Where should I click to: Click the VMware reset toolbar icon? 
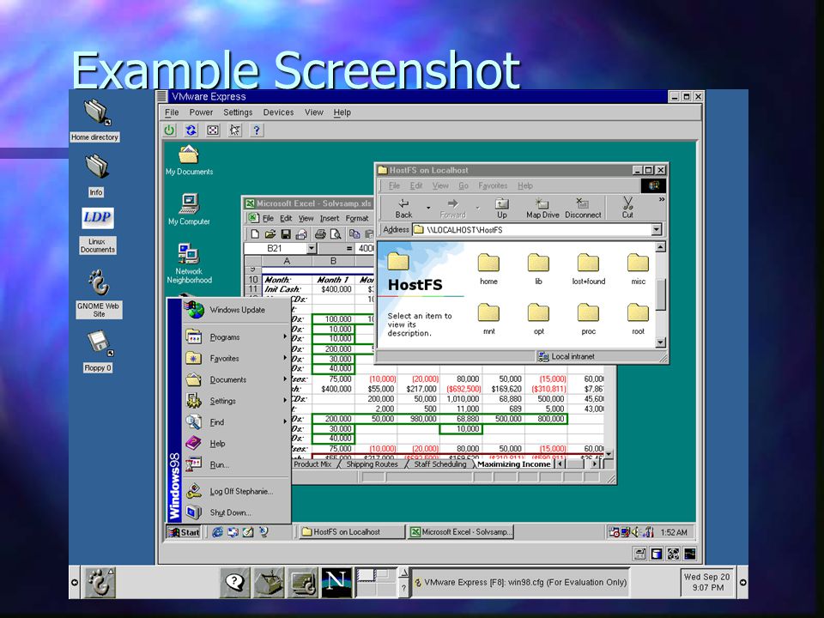pyautogui.click(x=191, y=130)
